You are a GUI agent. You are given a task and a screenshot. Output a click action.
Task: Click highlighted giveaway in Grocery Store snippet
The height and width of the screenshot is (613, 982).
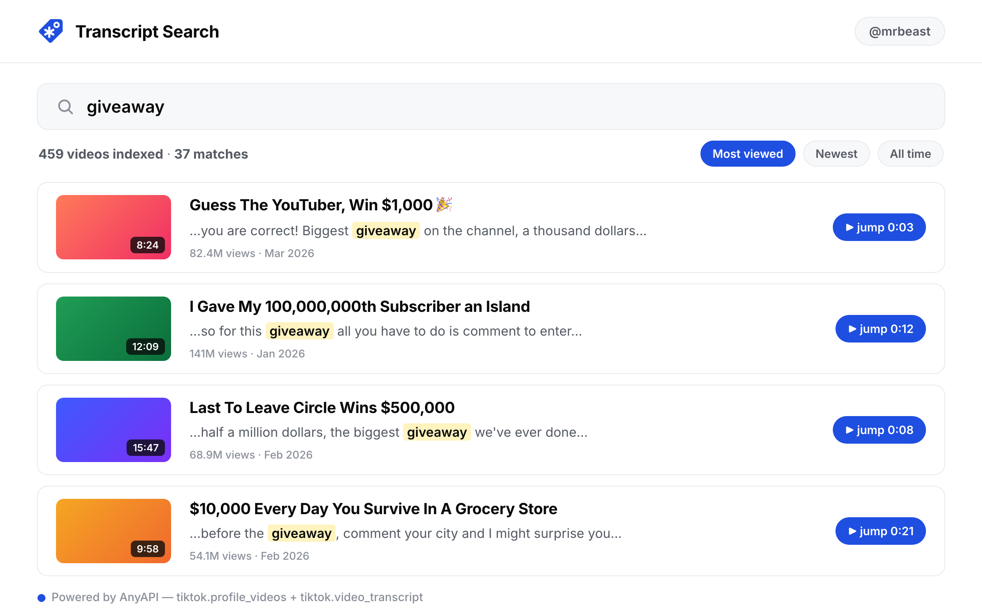point(302,533)
